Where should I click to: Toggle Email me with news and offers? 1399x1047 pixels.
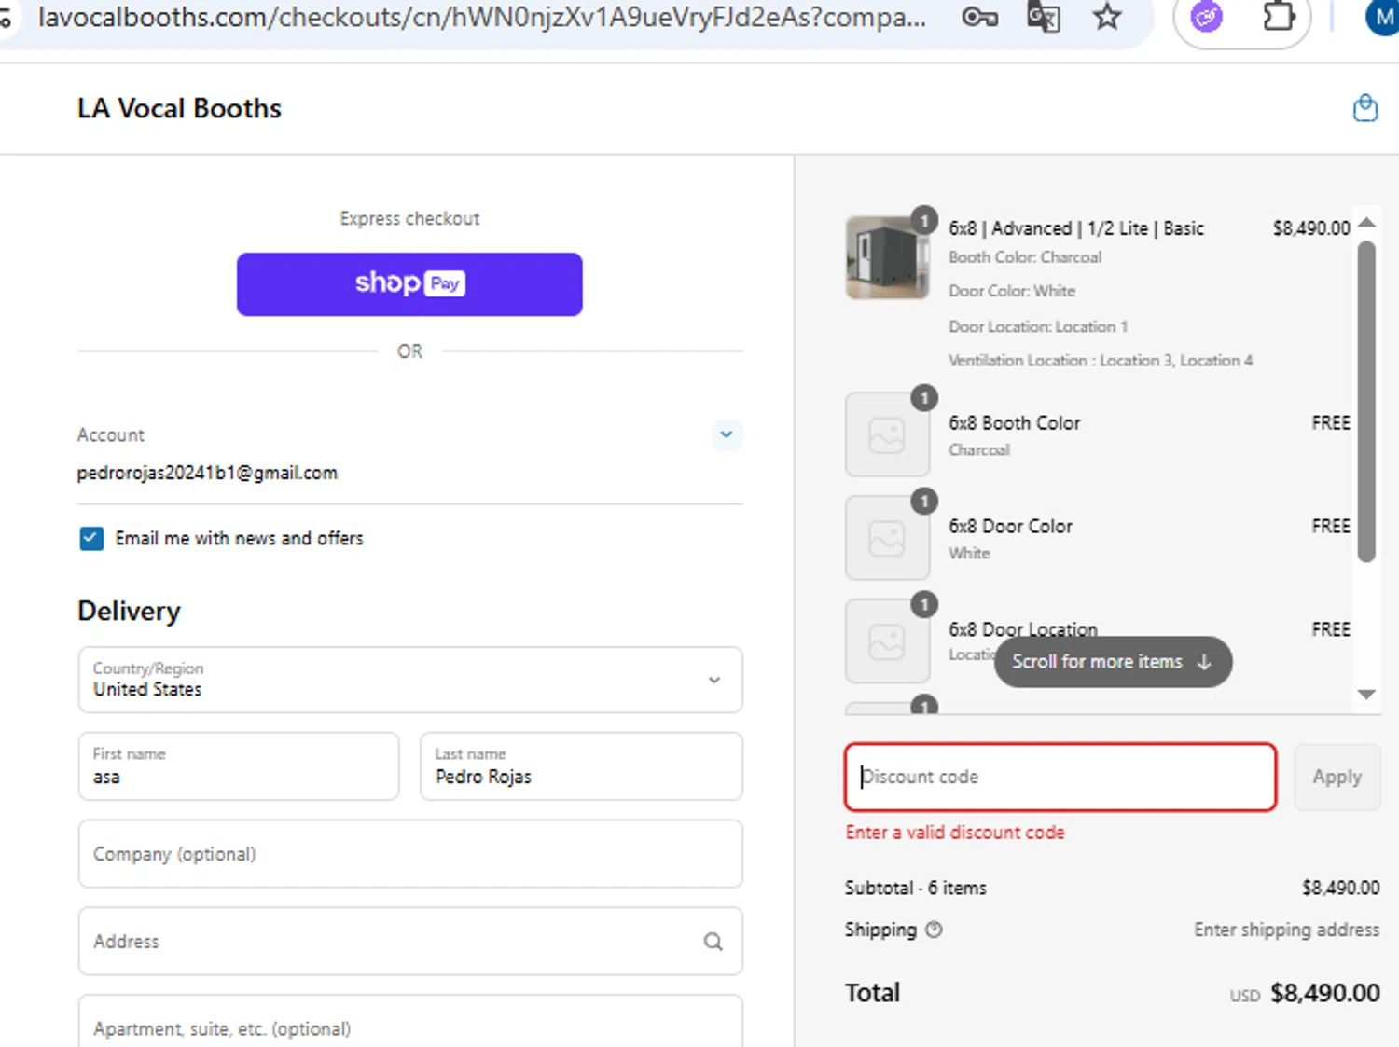pyautogui.click(x=91, y=539)
